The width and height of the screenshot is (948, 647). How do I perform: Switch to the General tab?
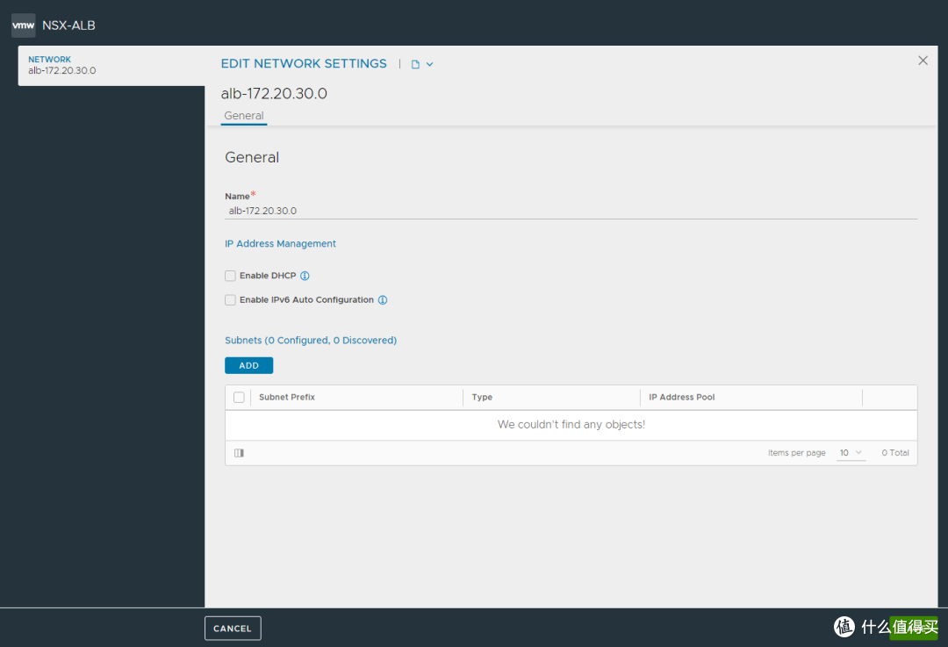pyautogui.click(x=244, y=116)
